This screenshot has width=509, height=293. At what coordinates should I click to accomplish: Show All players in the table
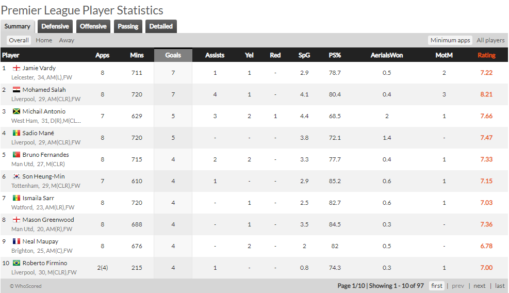pos(490,40)
